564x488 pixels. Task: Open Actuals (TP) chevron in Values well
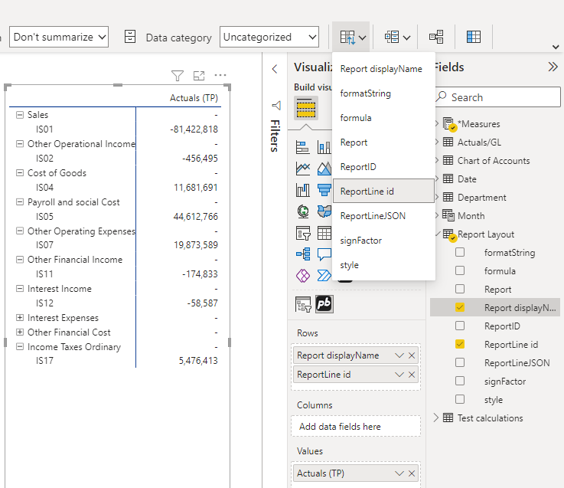pyautogui.click(x=399, y=473)
